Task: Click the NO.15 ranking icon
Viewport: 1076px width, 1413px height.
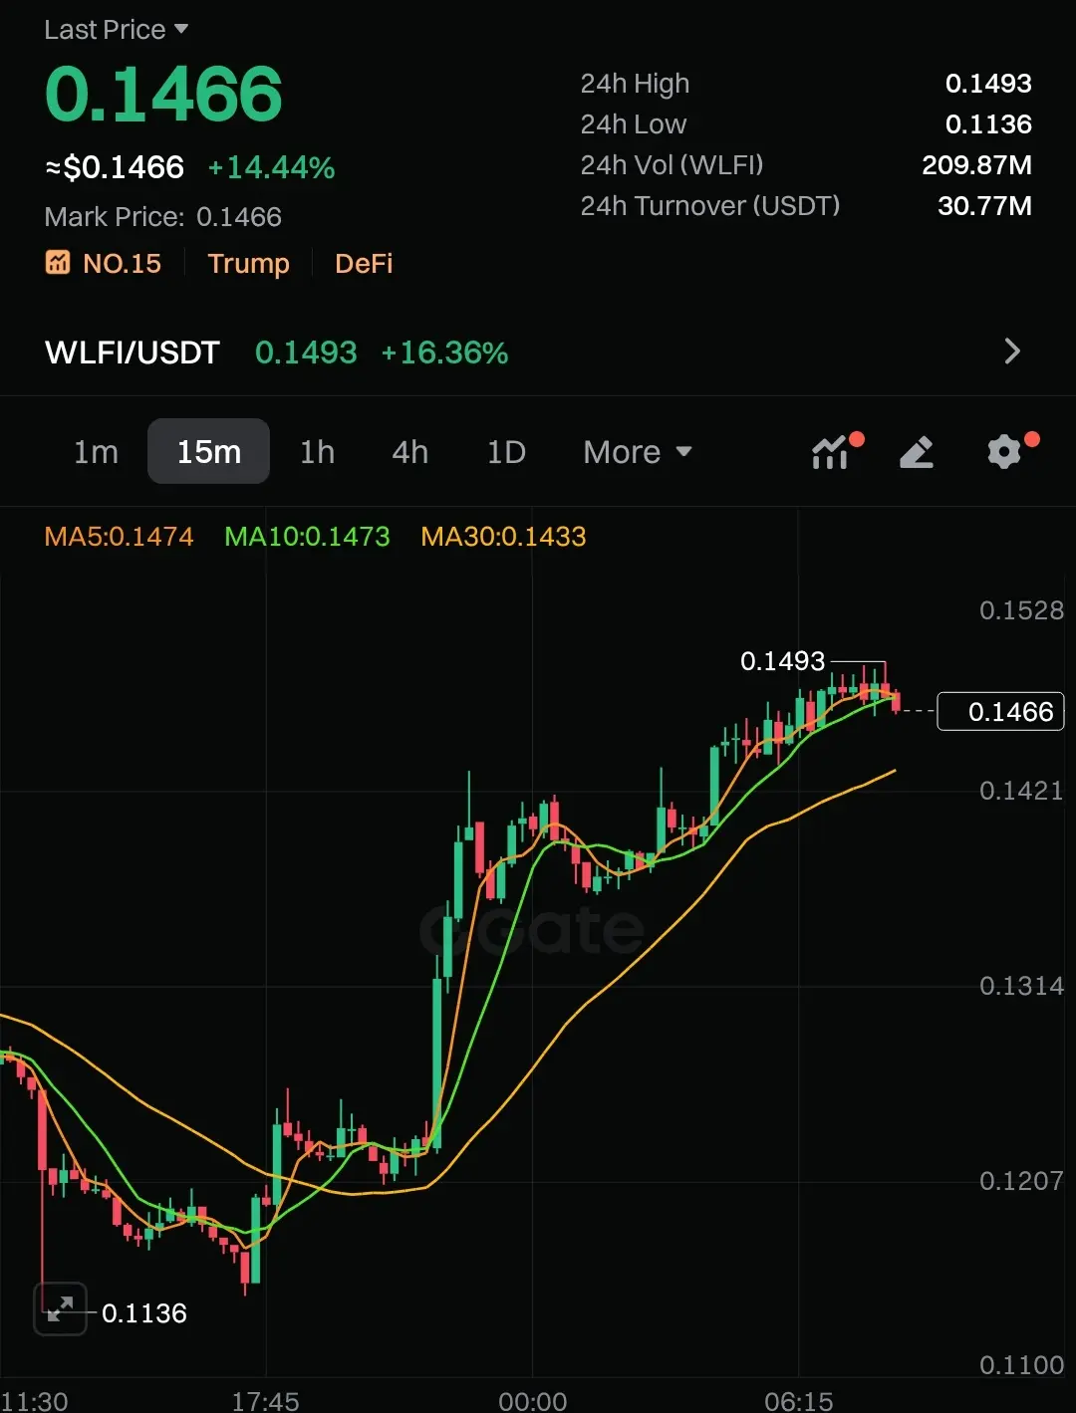Action: coord(58,263)
